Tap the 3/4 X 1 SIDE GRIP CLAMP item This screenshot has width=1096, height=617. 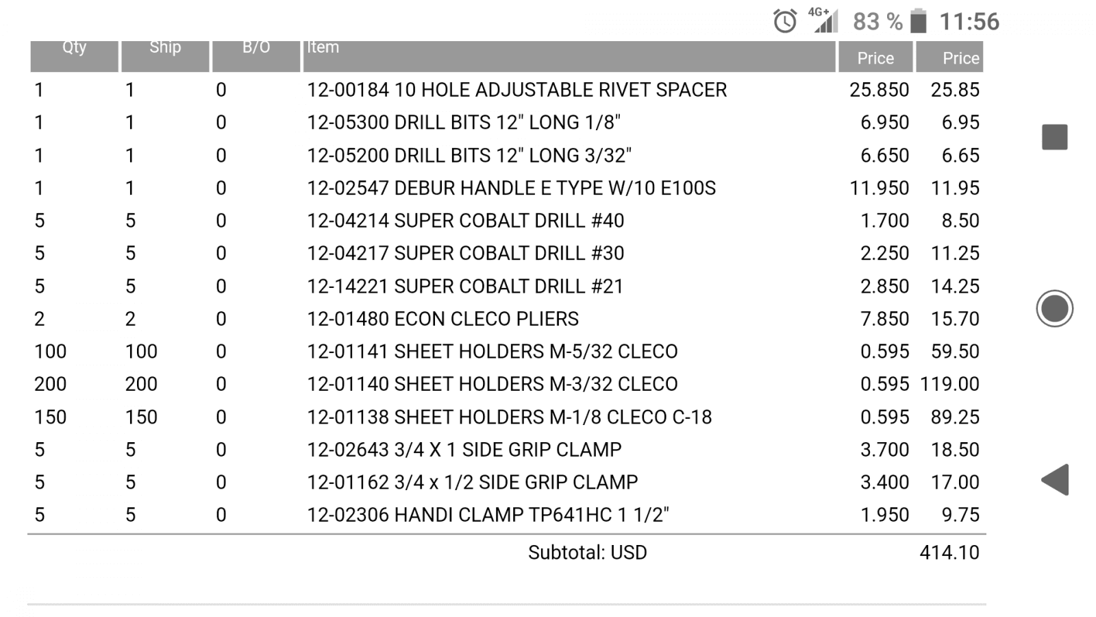coord(464,450)
